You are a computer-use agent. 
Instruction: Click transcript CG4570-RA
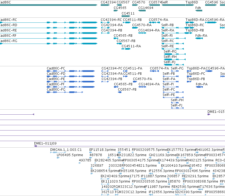click(142, 25)
